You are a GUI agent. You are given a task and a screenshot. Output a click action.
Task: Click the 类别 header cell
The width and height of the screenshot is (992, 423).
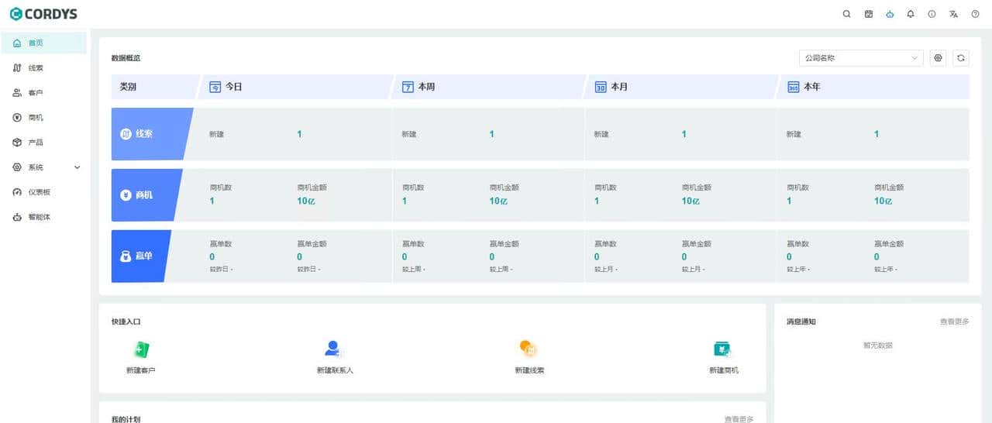pos(155,87)
